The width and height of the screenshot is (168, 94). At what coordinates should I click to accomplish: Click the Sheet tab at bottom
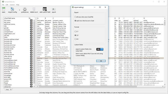click(x=8, y=90)
